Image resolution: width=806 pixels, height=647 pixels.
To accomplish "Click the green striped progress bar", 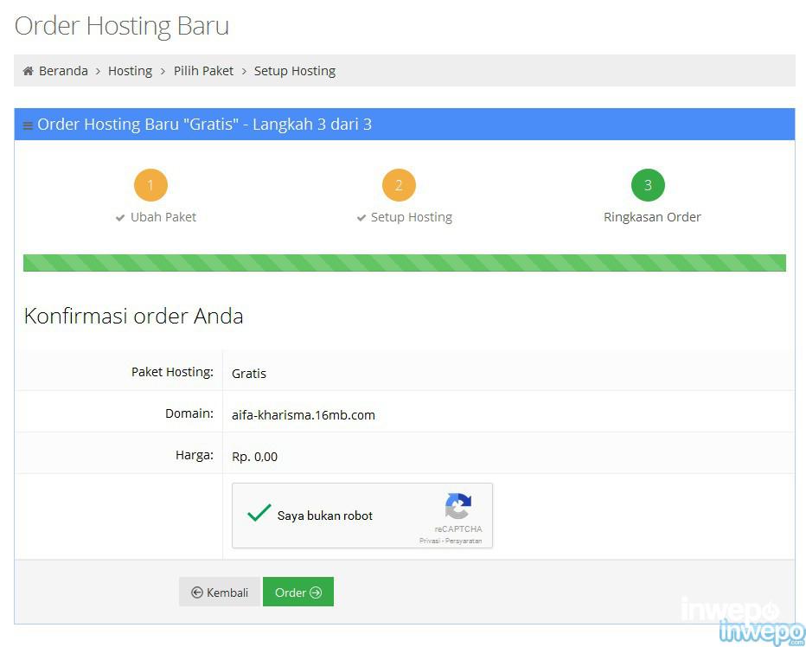I will click(x=405, y=263).
